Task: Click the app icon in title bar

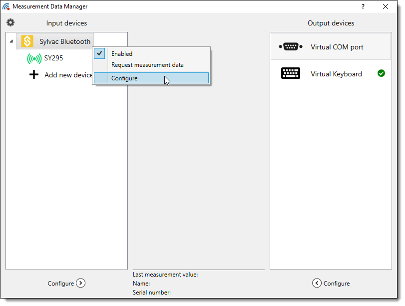Action: coord(6,6)
